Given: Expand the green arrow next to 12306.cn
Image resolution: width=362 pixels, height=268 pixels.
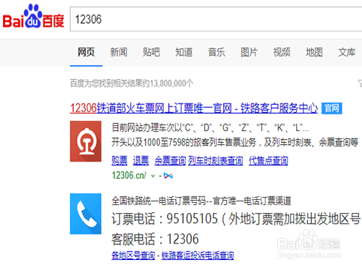Looking at the screenshot, I should [153, 176].
